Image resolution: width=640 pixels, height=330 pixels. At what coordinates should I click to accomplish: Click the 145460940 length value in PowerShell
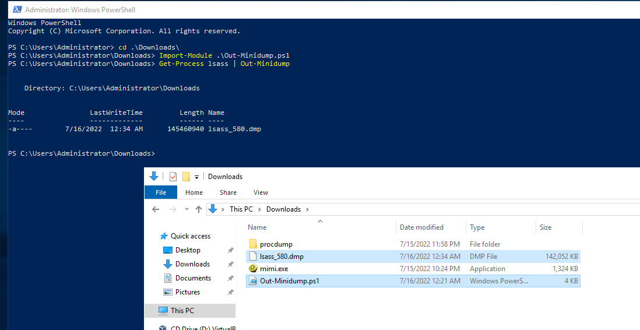click(185, 129)
